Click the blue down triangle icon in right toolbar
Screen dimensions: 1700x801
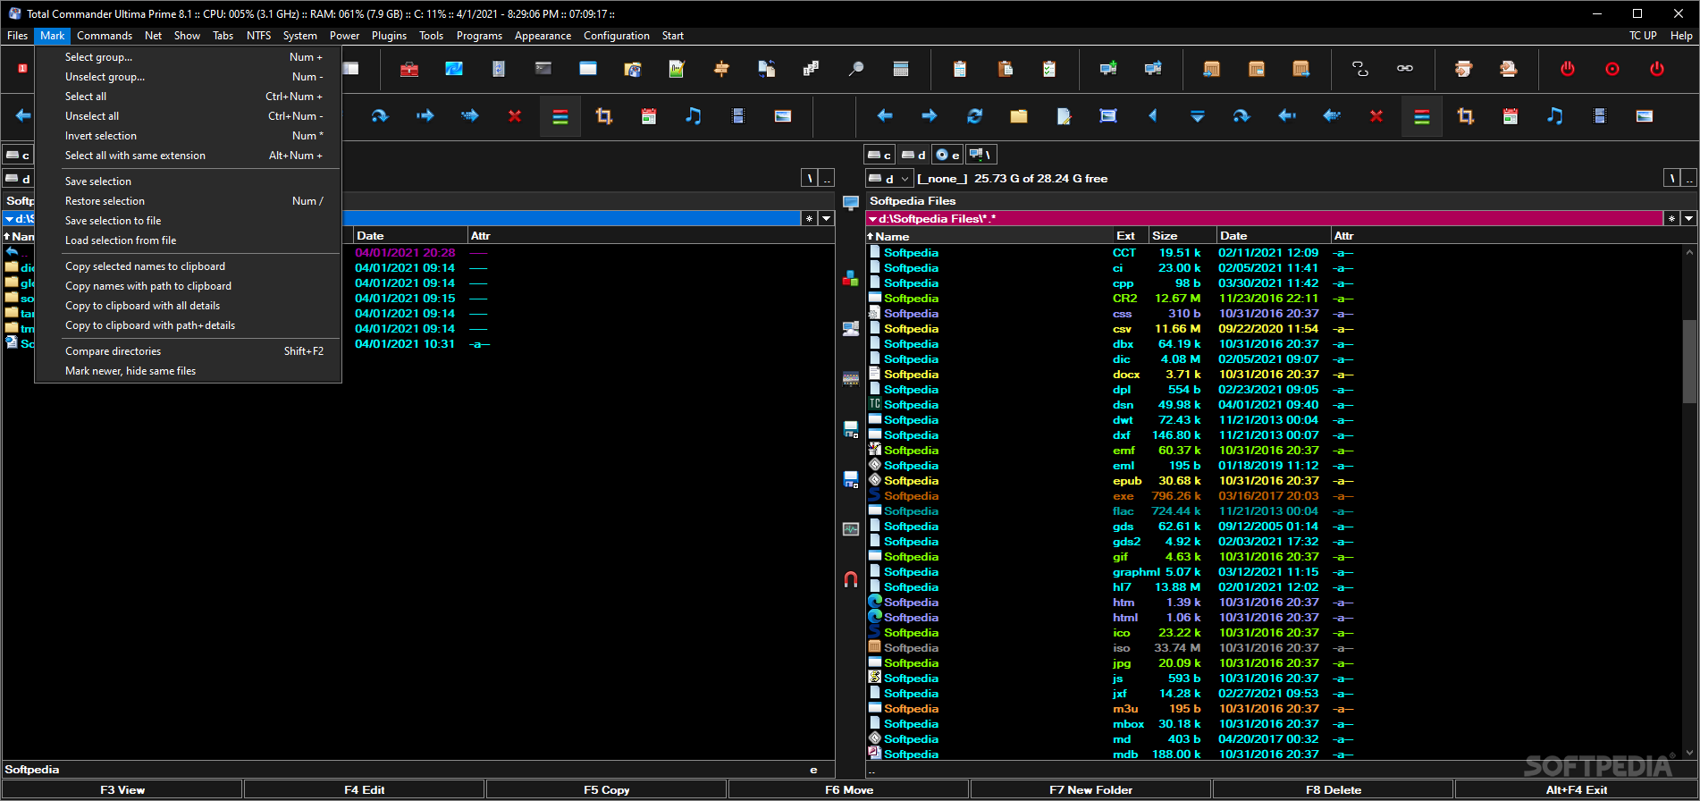pyautogui.click(x=1198, y=116)
